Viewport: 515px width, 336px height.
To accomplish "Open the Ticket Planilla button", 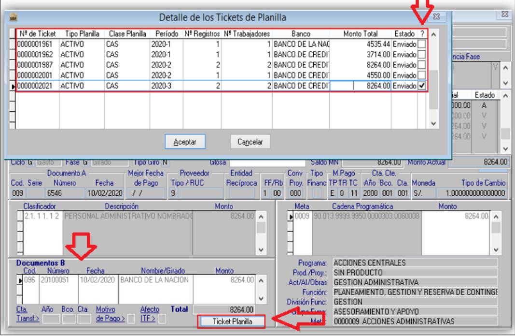I will pyautogui.click(x=232, y=321).
